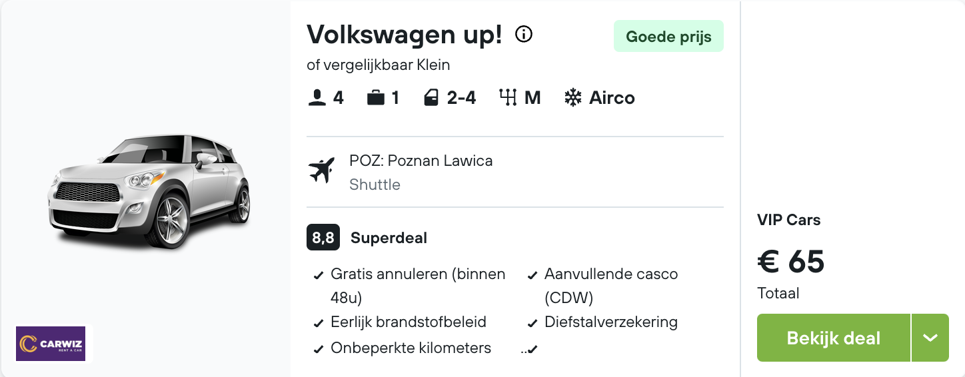Click the manual transmission gear icon

pyautogui.click(x=508, y=98)
